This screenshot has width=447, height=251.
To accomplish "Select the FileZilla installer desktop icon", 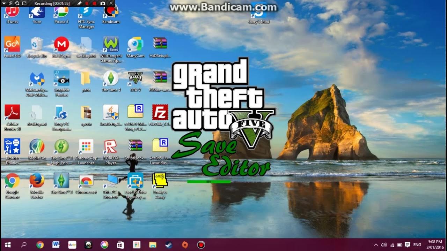I will click(x=160, y=116).
